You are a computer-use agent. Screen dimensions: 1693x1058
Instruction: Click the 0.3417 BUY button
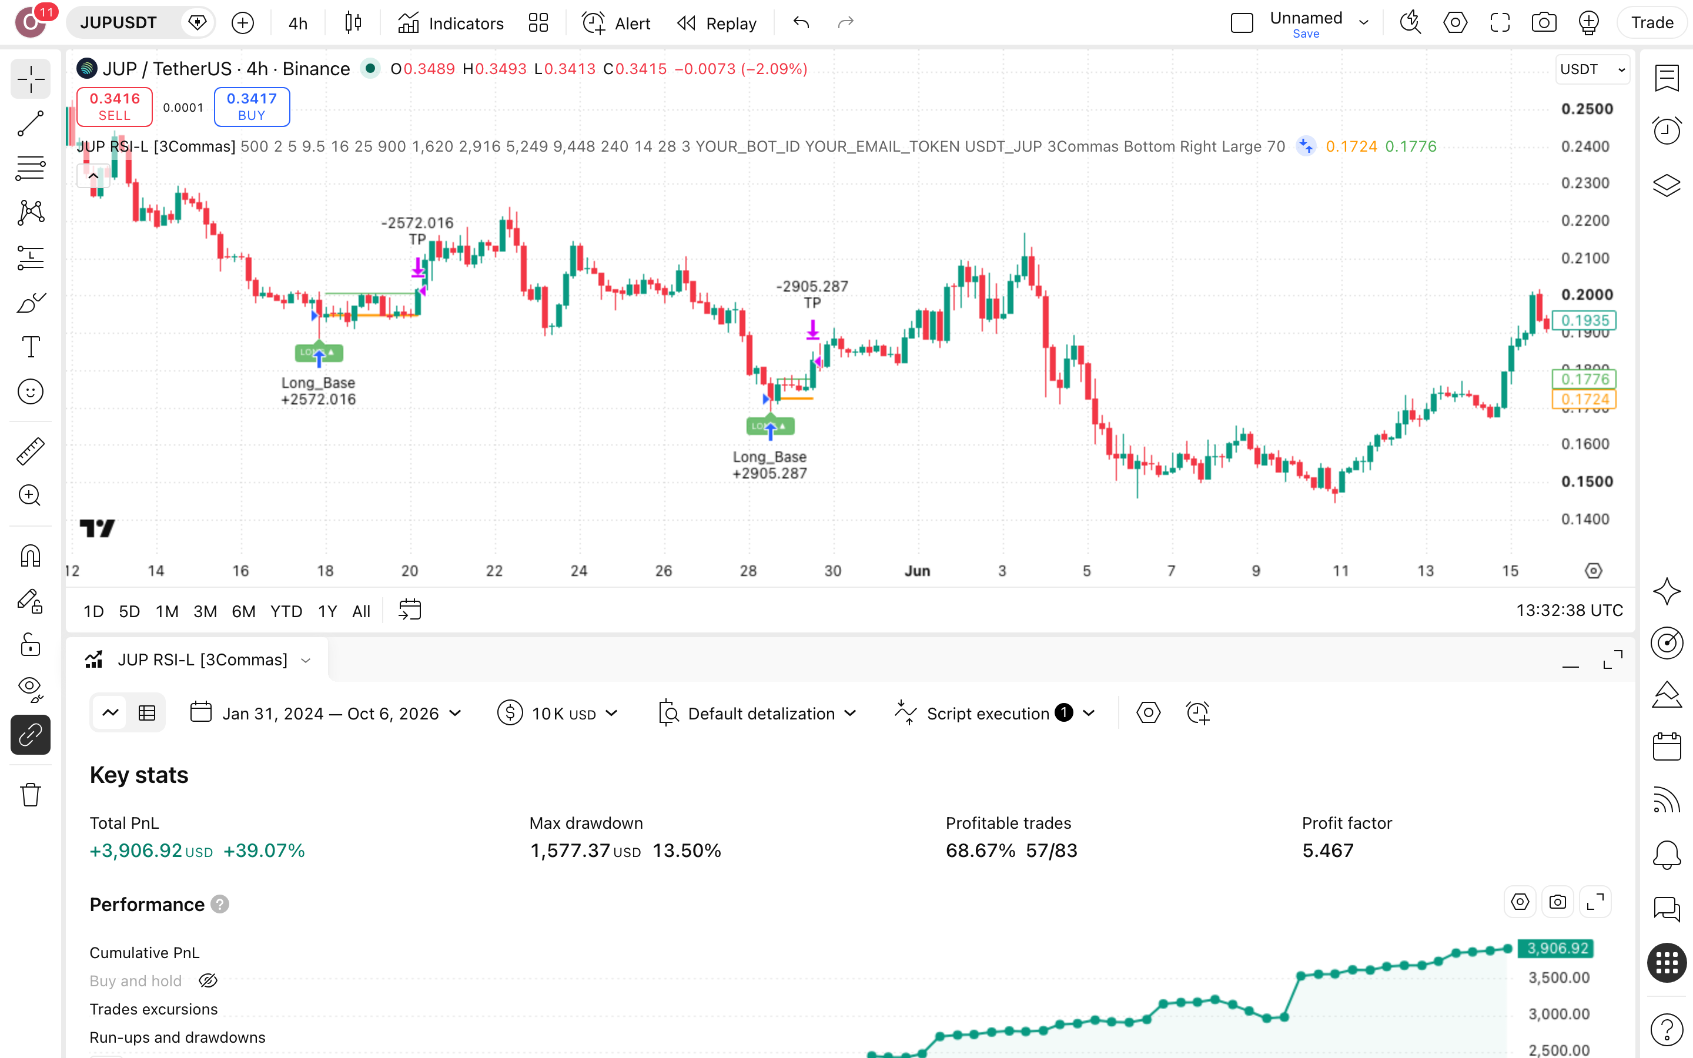pyautogui.click(x=251, y=106)
